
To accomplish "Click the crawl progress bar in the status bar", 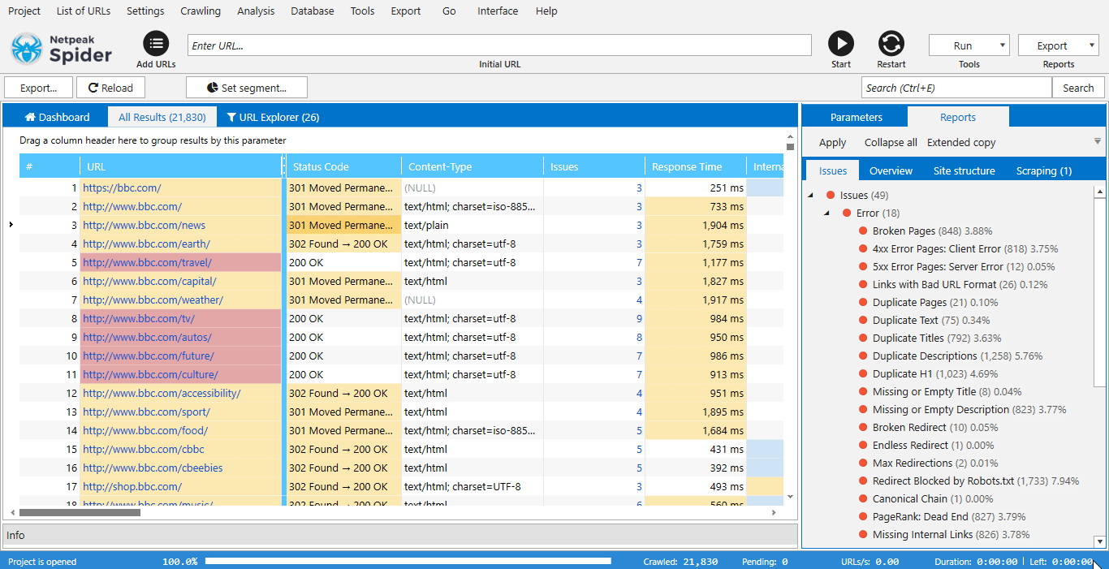I will tap(408, 561).
